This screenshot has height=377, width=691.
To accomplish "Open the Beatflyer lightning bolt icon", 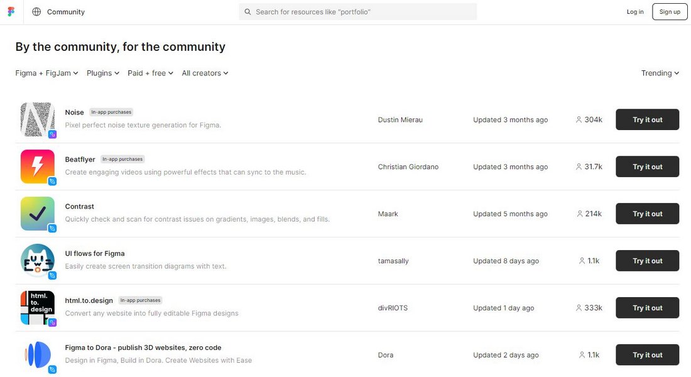I will 38,167.
